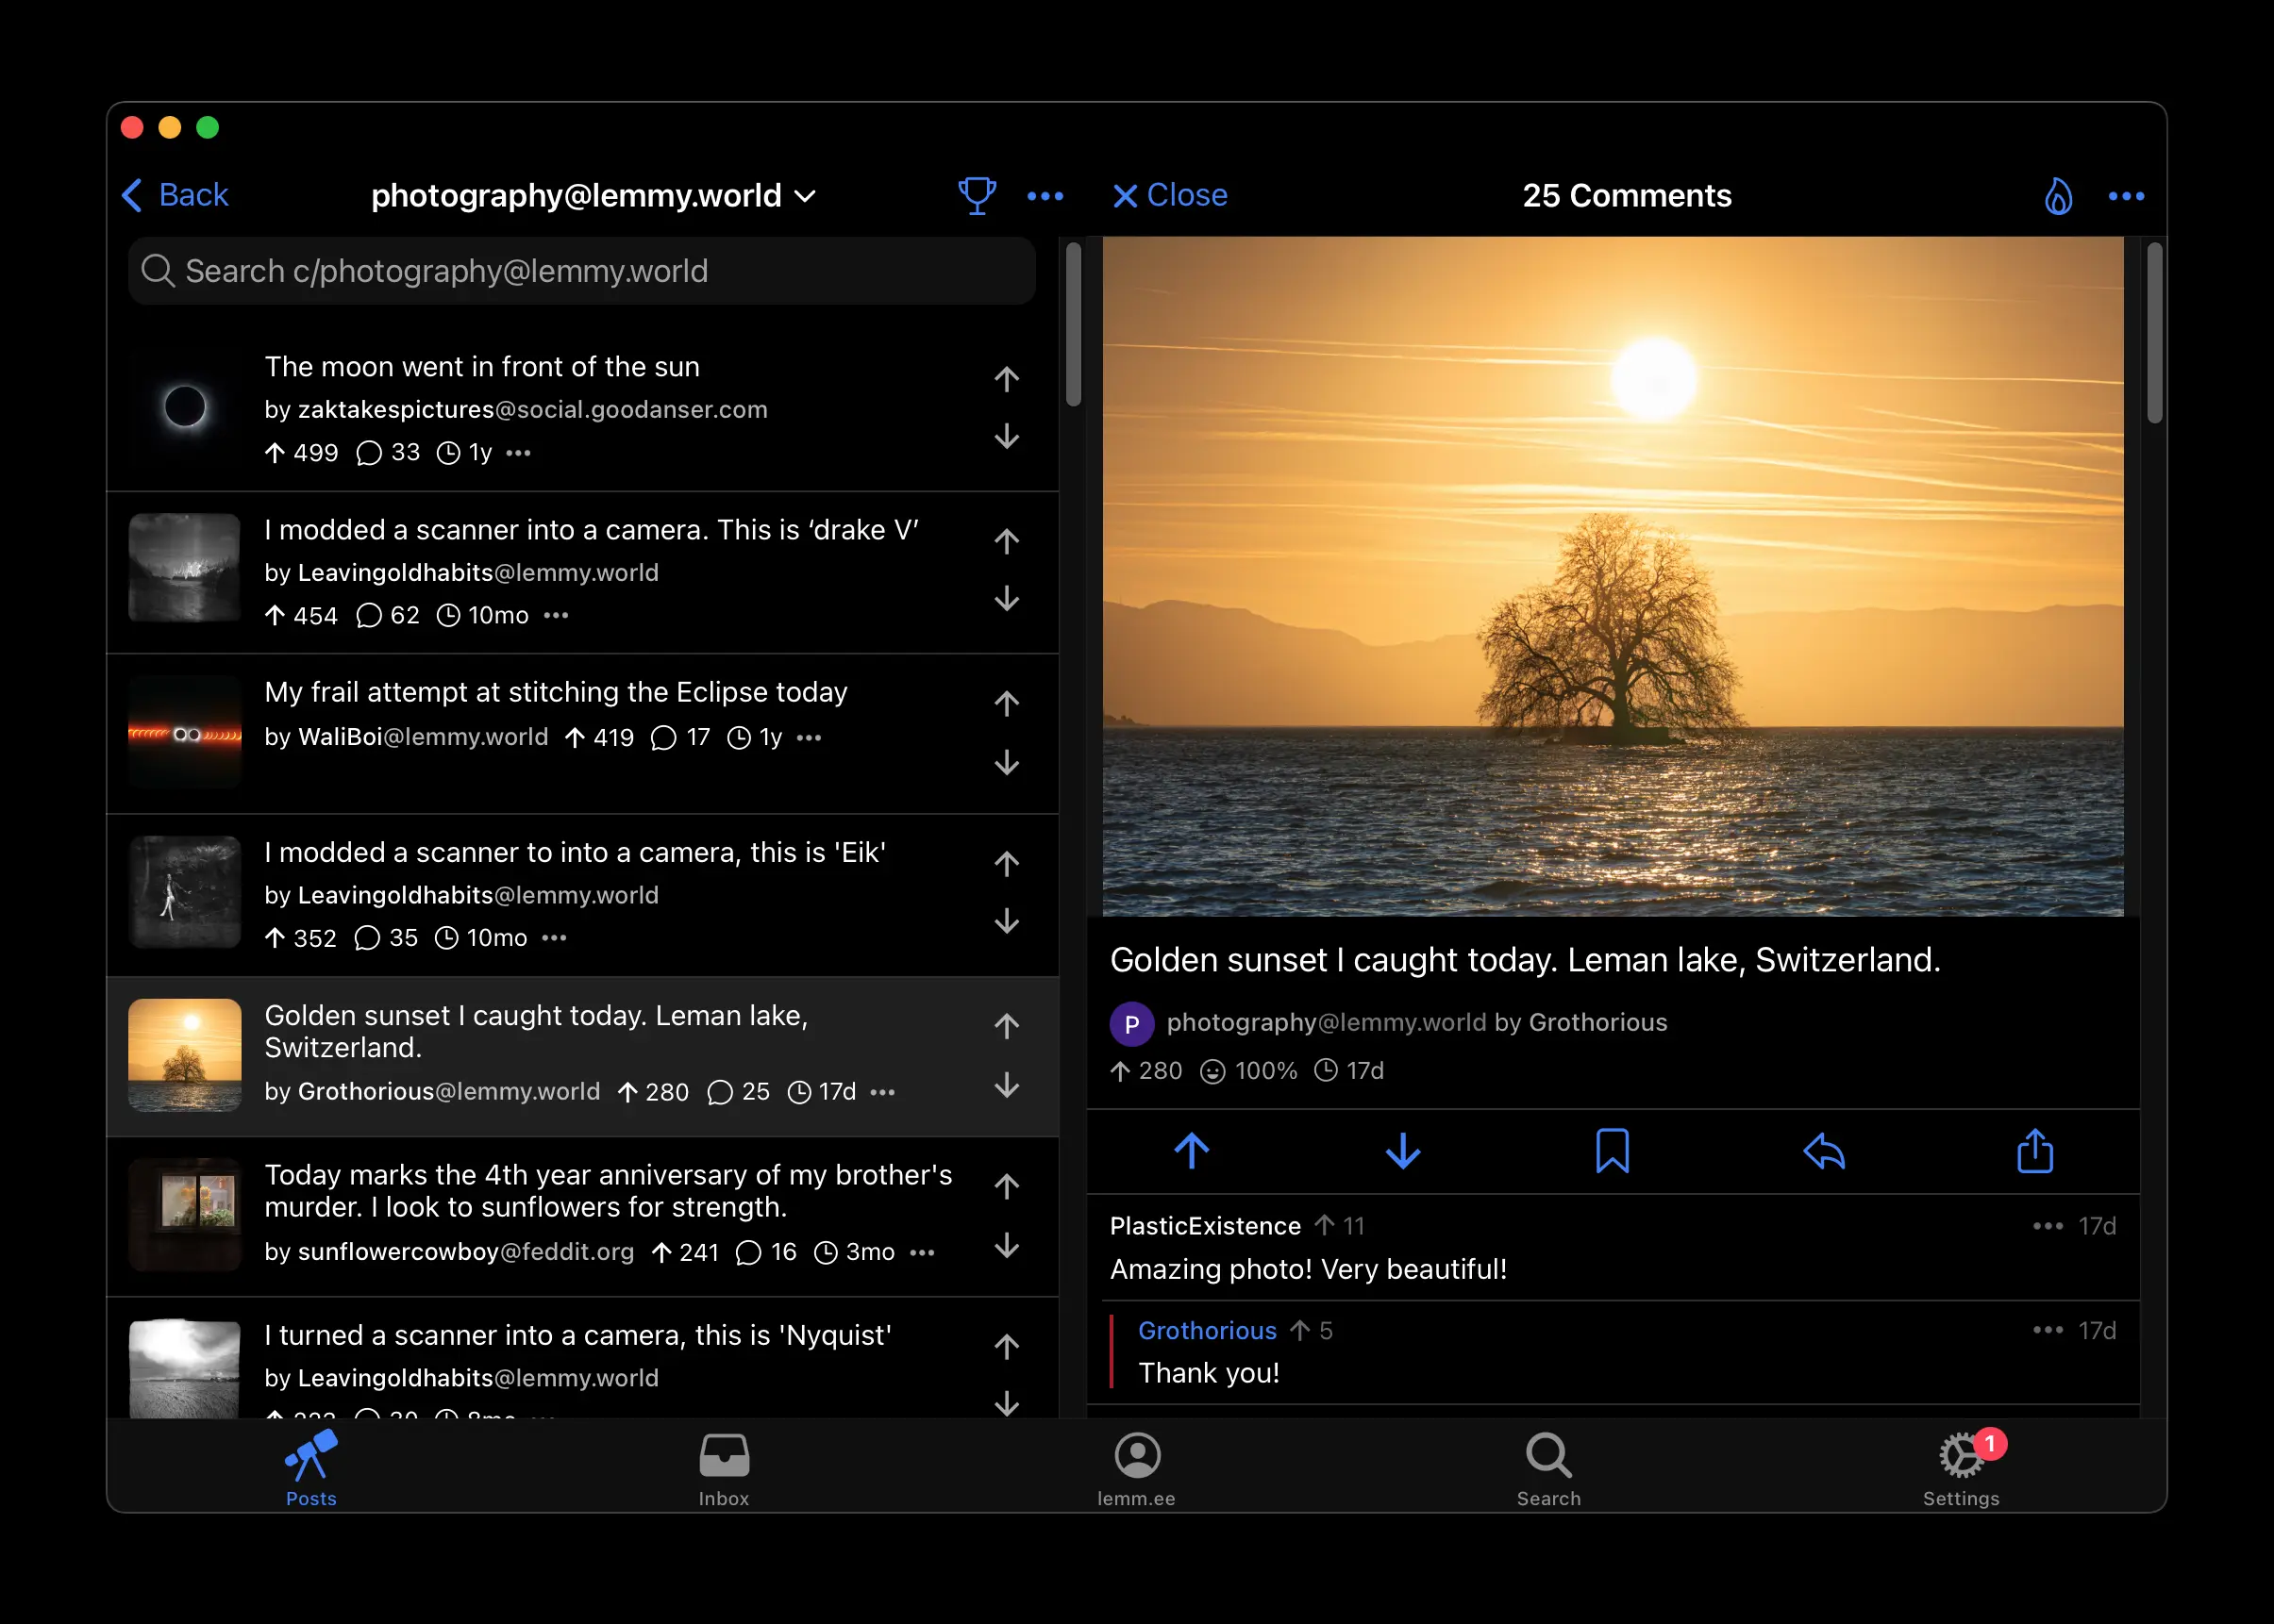Bookmark the Golden sunset post

pyautogui.click(x=1612, y=1151)
